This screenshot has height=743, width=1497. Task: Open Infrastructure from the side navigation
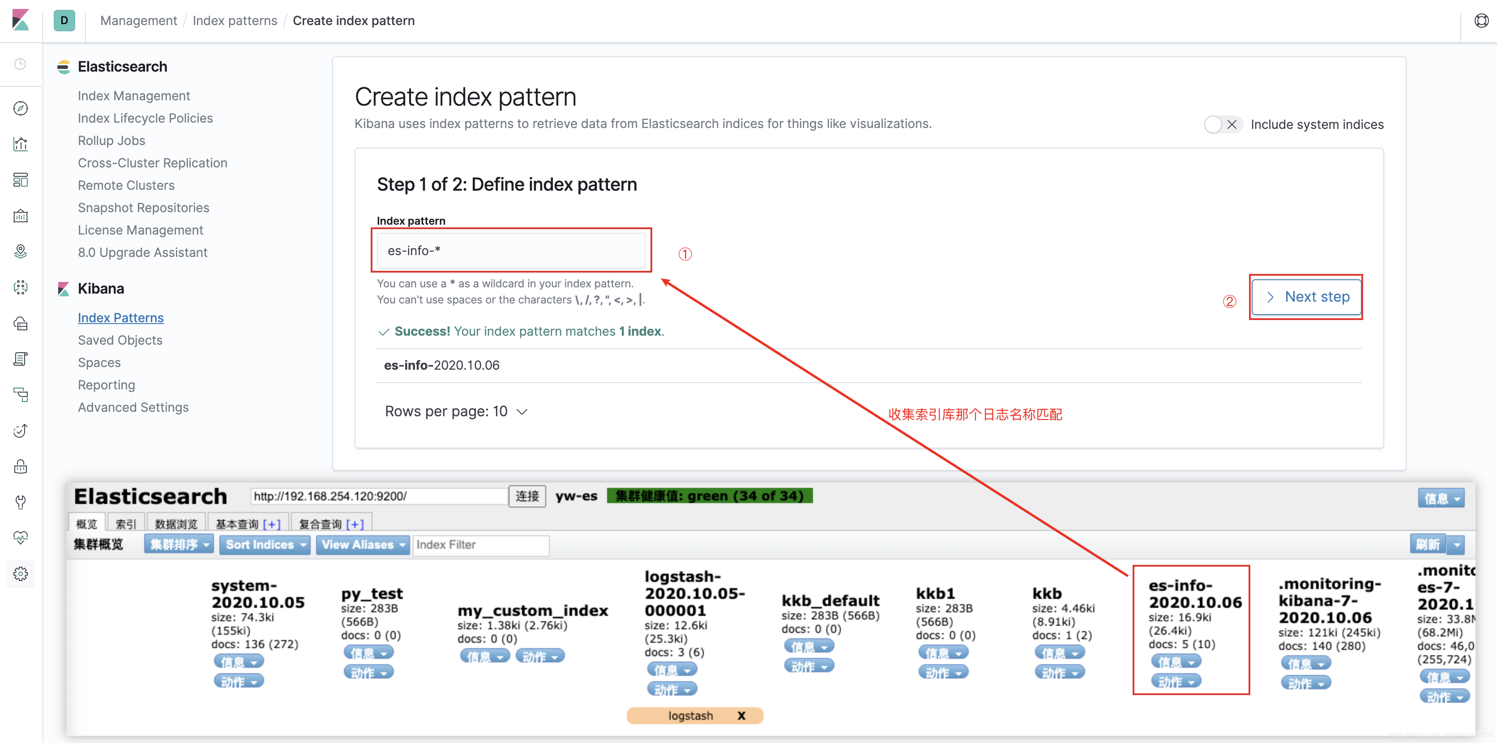(x=20, y=324)
